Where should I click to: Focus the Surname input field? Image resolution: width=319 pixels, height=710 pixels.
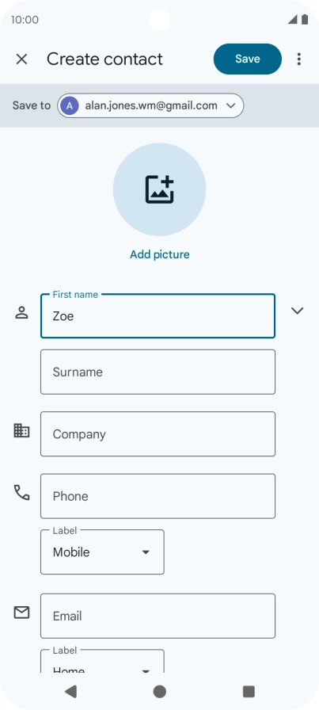[158, 372]
